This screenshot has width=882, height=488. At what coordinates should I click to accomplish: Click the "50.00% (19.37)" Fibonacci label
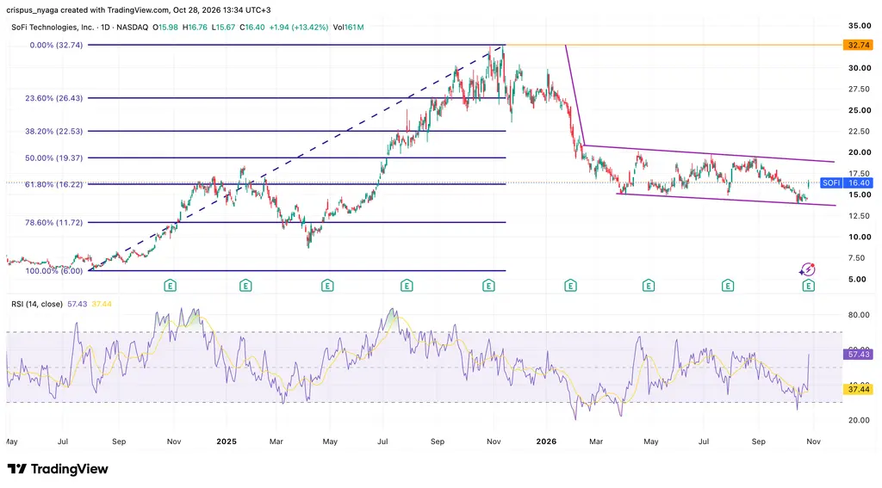54,158
